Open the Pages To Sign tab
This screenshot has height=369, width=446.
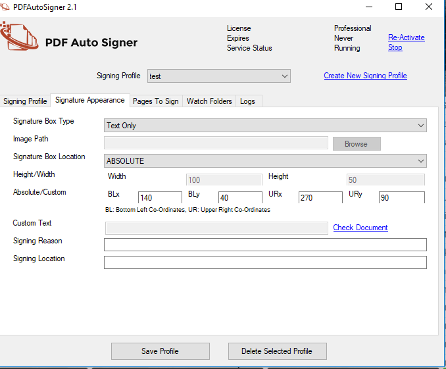pos(156,101)
